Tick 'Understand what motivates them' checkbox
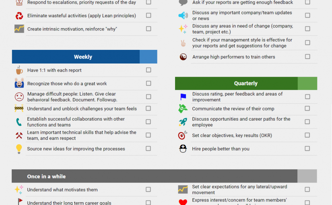 coord(148,189)
